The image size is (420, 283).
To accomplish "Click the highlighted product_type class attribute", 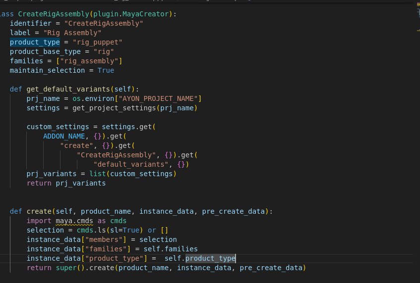I will click(x=35, y=42).
